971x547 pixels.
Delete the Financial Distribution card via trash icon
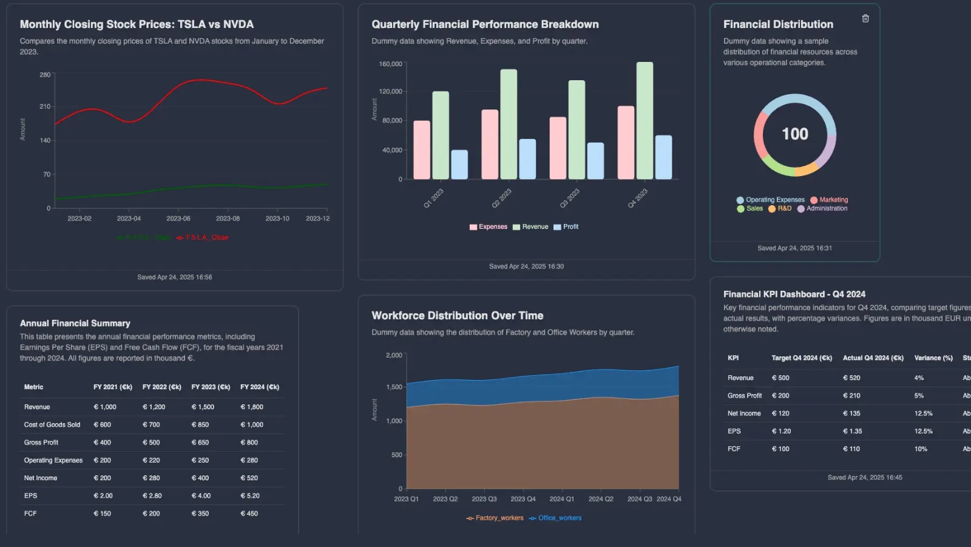[x=865, y=19]
